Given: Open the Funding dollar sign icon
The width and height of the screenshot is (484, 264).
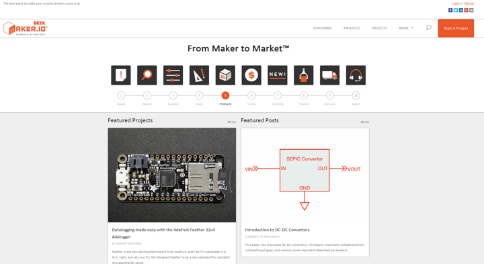Looking at the screenshot, I should [251, 75].
